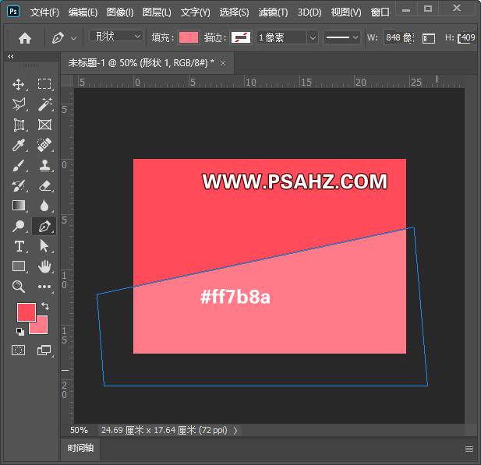Close the 未标题-1 document tab
The image size is (481, 465).
pos(223,63)
